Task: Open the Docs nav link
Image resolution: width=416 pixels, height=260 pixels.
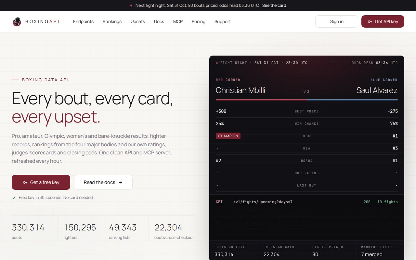Action: click(x=159, y=21)
